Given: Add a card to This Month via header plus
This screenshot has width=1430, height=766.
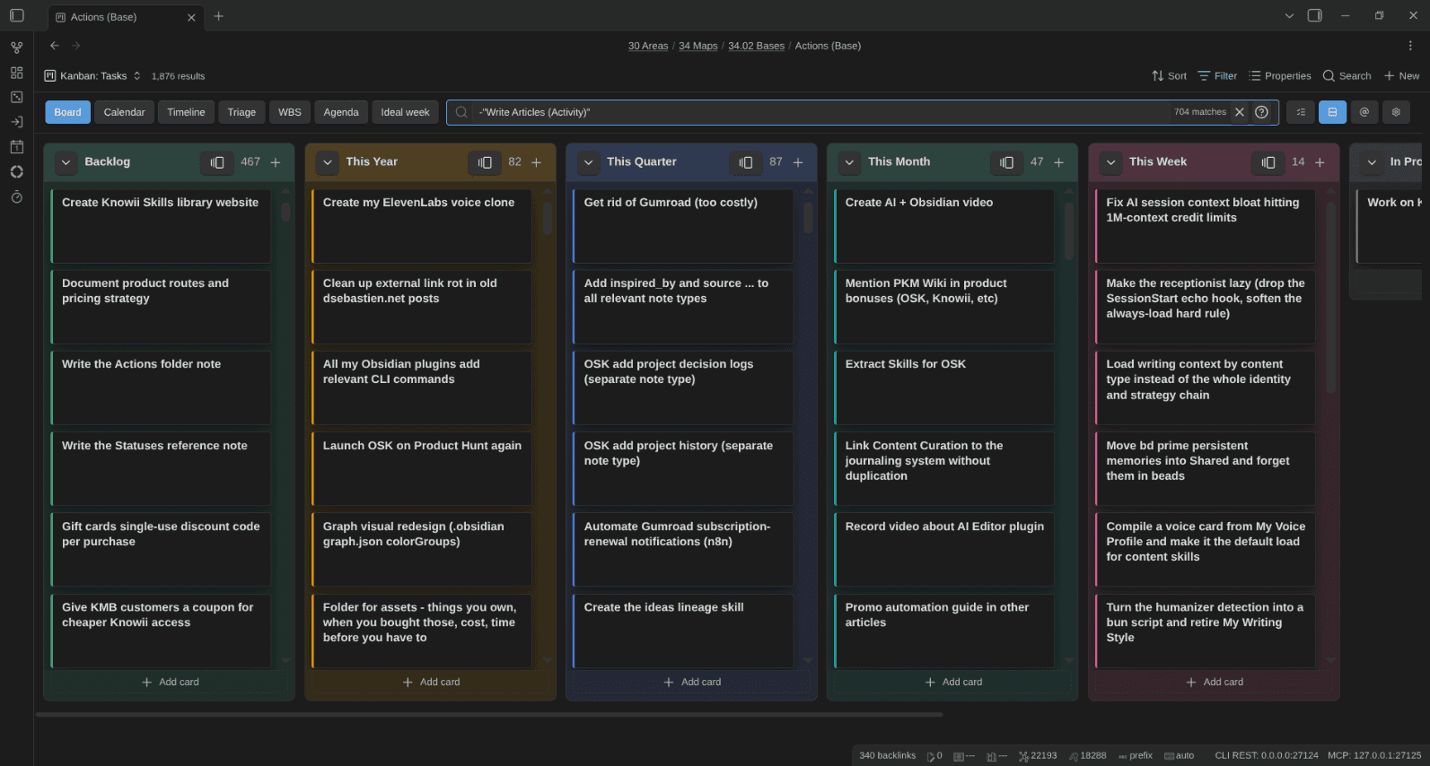Looking at the screenshot, I should coord(1059,162).
